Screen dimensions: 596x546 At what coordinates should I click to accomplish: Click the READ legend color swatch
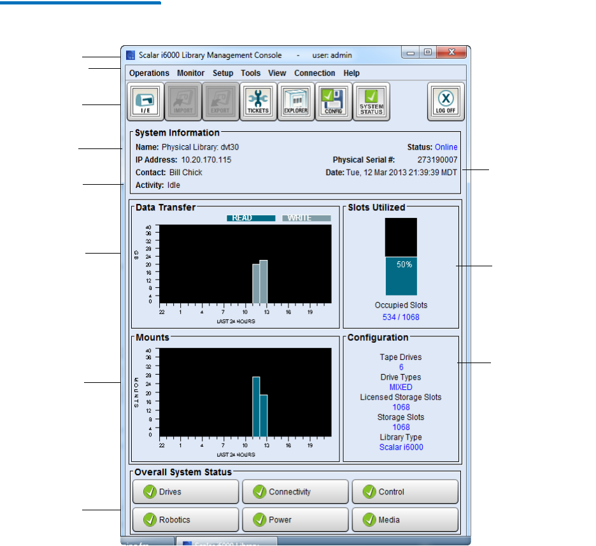coord(251,218)
